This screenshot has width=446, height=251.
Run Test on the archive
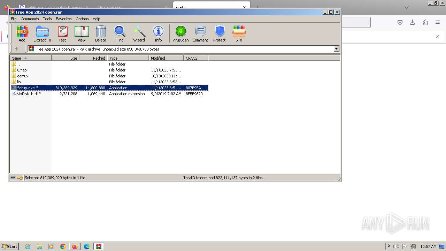pos(62,34)
